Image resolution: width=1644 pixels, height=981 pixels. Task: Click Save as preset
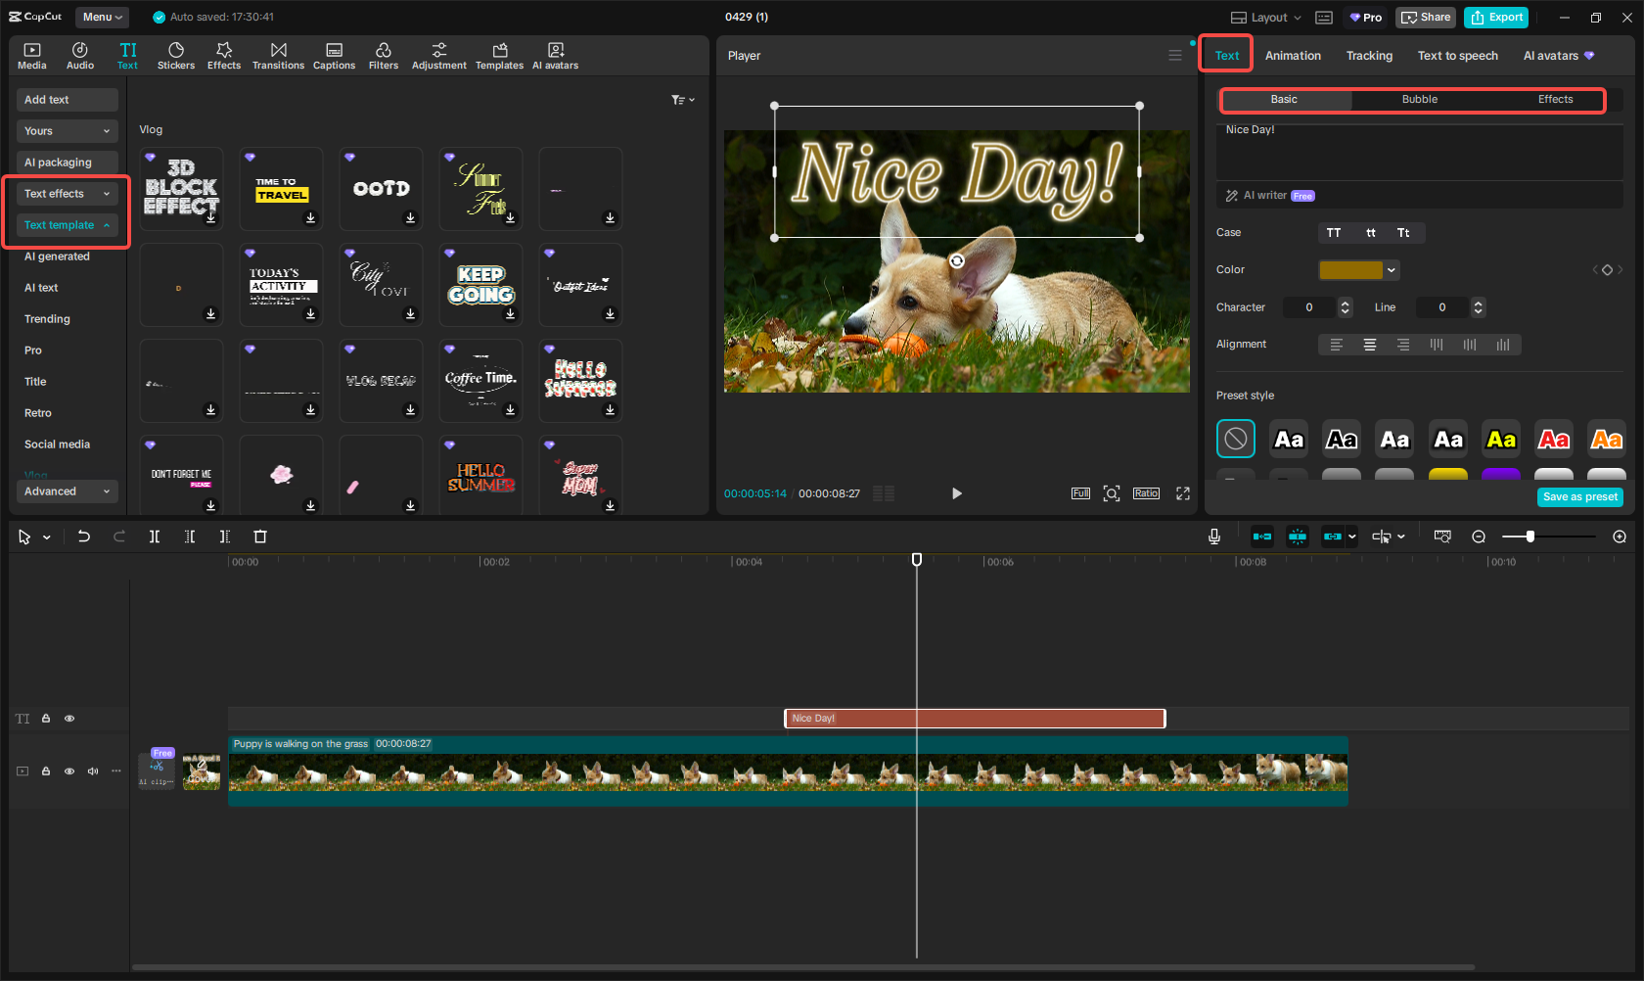click(x=1580, y=497)
